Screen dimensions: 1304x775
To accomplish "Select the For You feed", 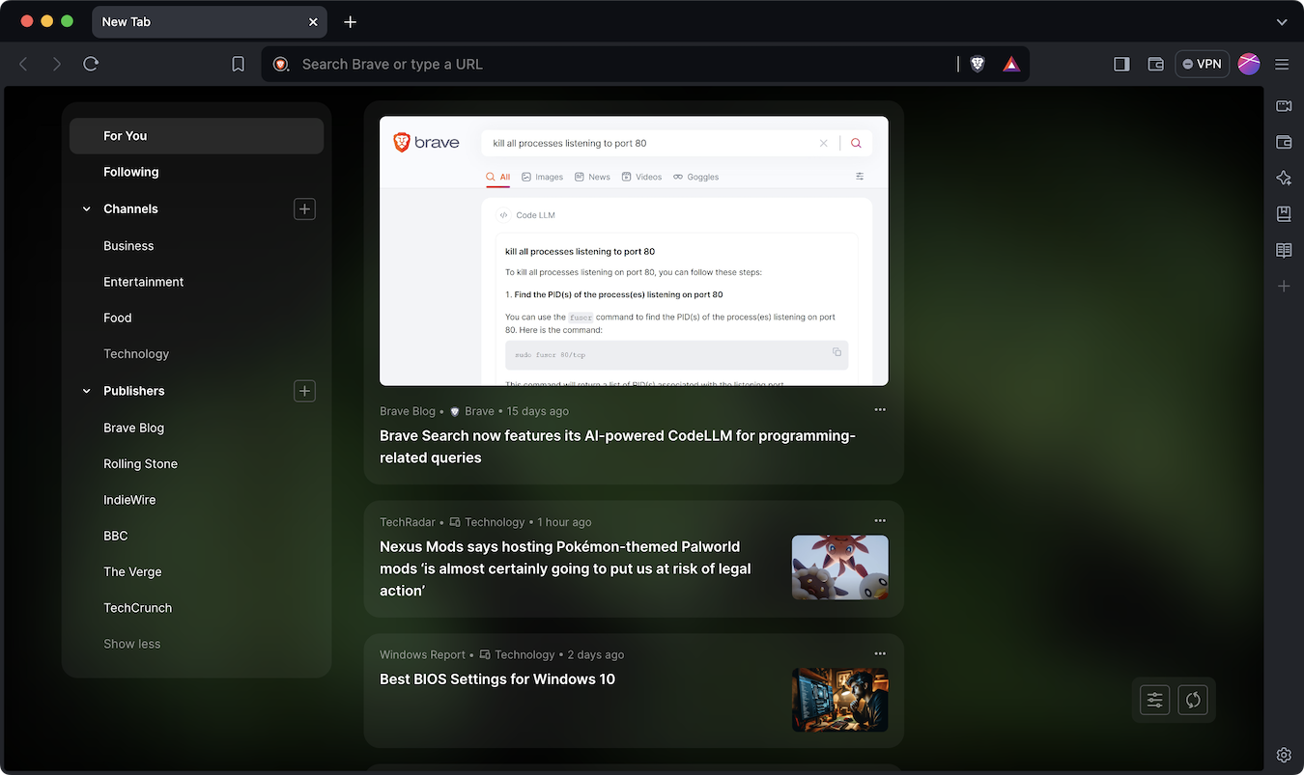I will tap(196, 136).
